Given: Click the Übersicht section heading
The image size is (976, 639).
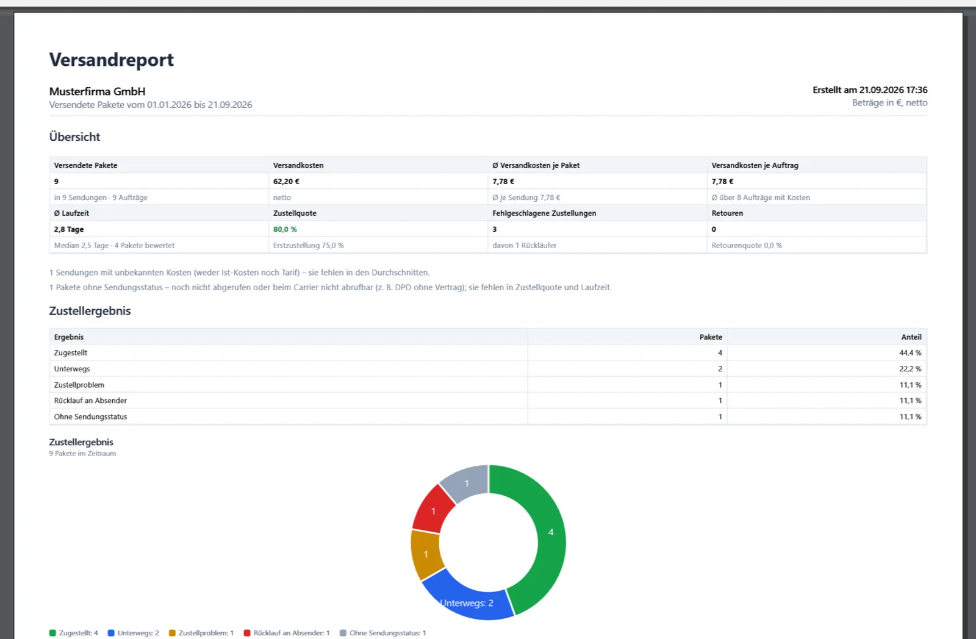Looking at the screenshot, I should (74, 137).
